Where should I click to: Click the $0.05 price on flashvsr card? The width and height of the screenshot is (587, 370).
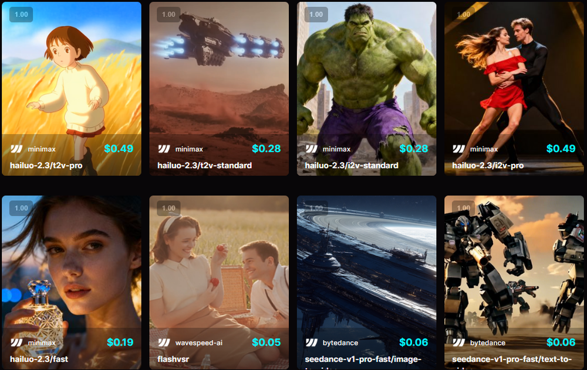click(266, 342)
